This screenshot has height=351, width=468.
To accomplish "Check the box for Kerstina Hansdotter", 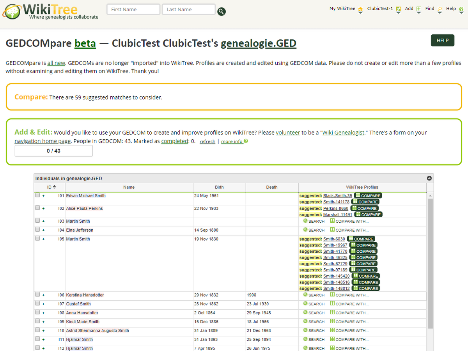I will pyautogui.click(x=37, y=294).
